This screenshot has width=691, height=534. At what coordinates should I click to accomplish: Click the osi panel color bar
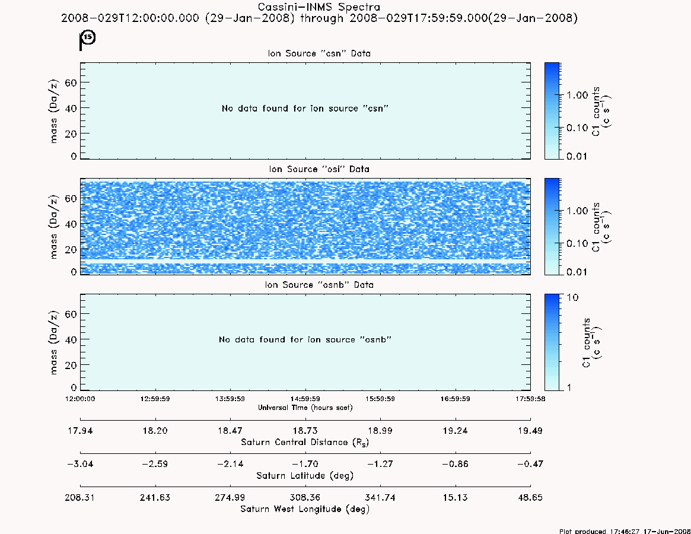552,226
